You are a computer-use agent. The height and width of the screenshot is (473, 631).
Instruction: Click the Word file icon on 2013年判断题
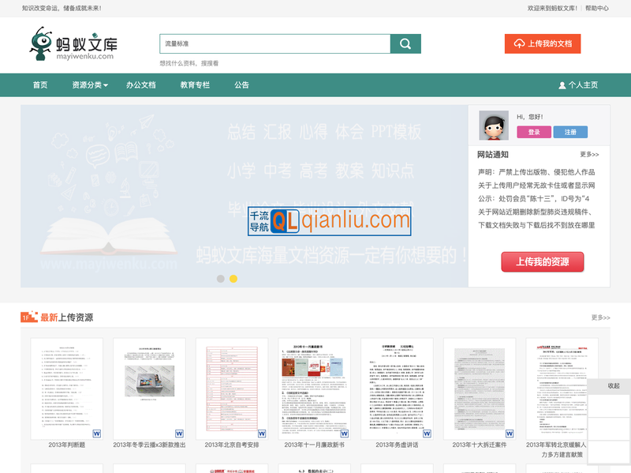(97, 434)
